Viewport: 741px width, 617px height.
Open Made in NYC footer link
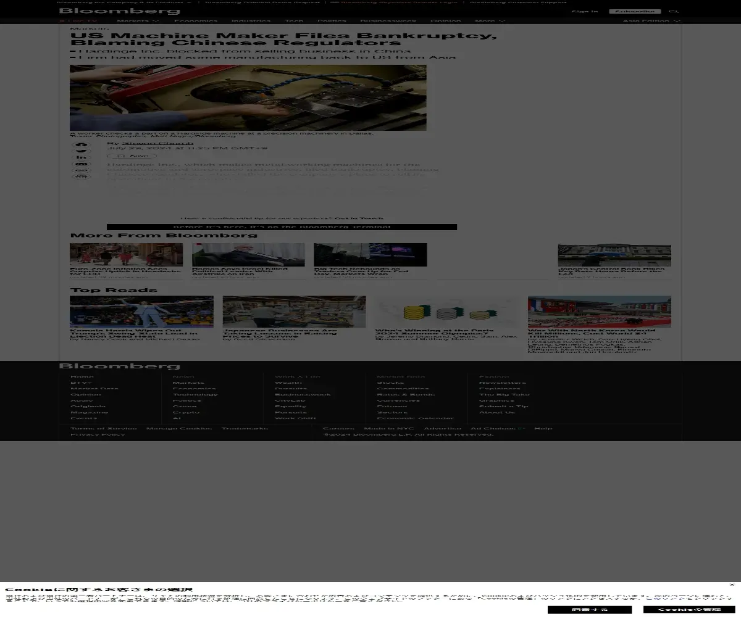tap(389, 428)
